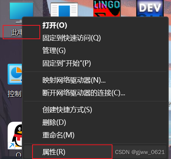Click the shortcut arrow overlay on QQ
This screenshot has height=159, width=171.
(11, 146)
